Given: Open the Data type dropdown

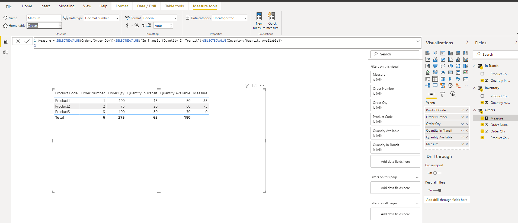Looking at the screenshot, I should (x=101, y=18).
